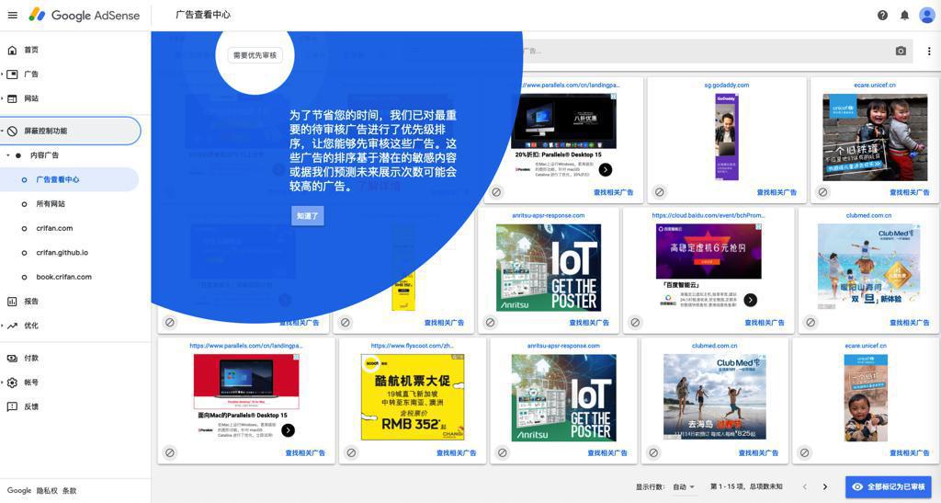Click the camera image search icon
941x503 pixels.
[x=901, y=51]
